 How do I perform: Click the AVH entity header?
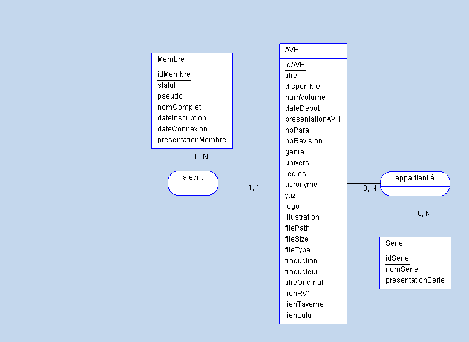tap(292, 50)
